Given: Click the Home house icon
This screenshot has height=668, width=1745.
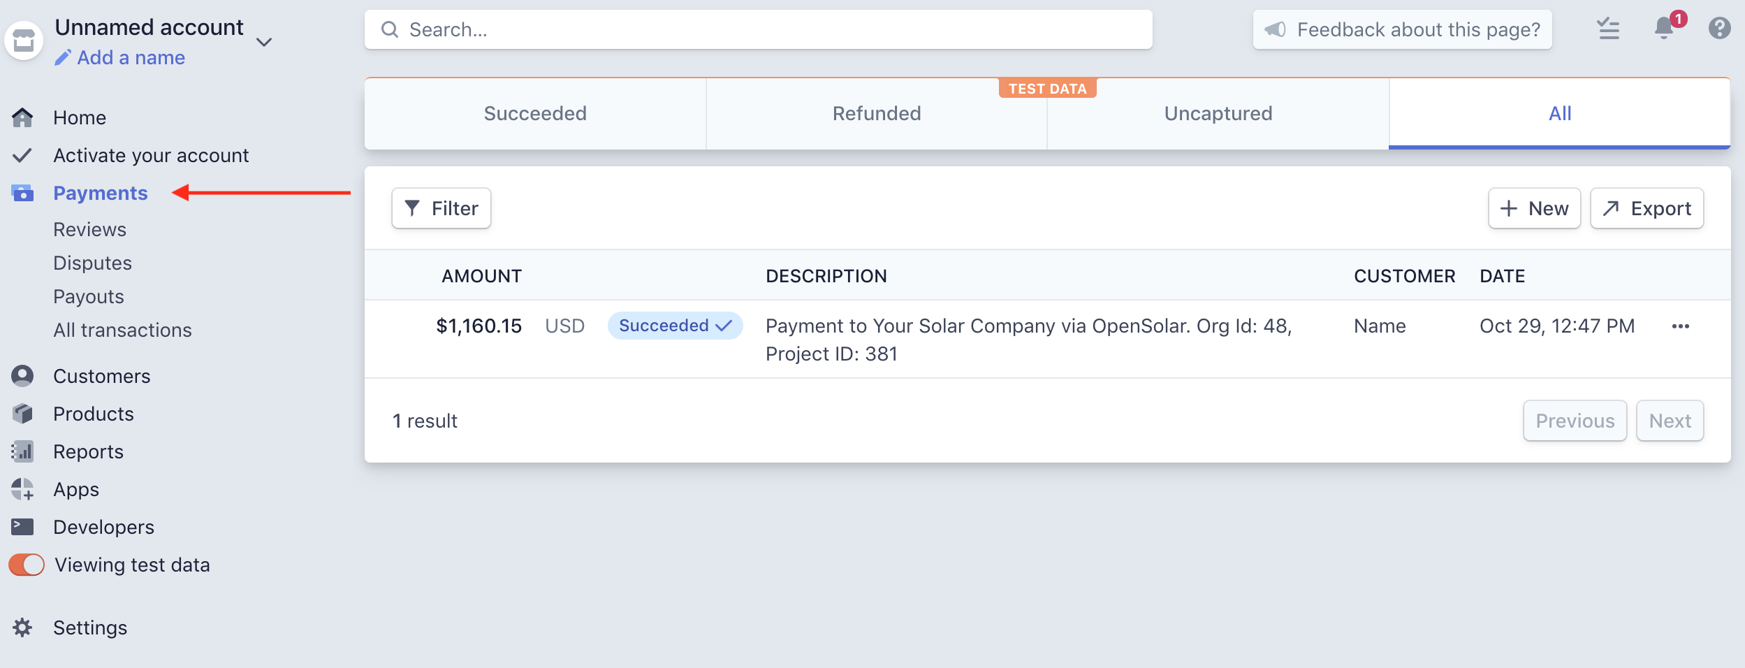Looking at the screenshot, I should 22,117.
